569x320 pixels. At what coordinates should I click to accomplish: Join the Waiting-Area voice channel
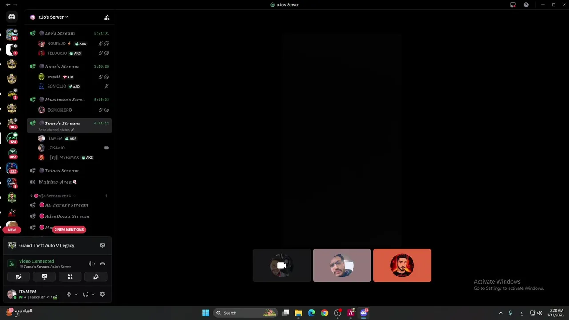coord(69,182)
